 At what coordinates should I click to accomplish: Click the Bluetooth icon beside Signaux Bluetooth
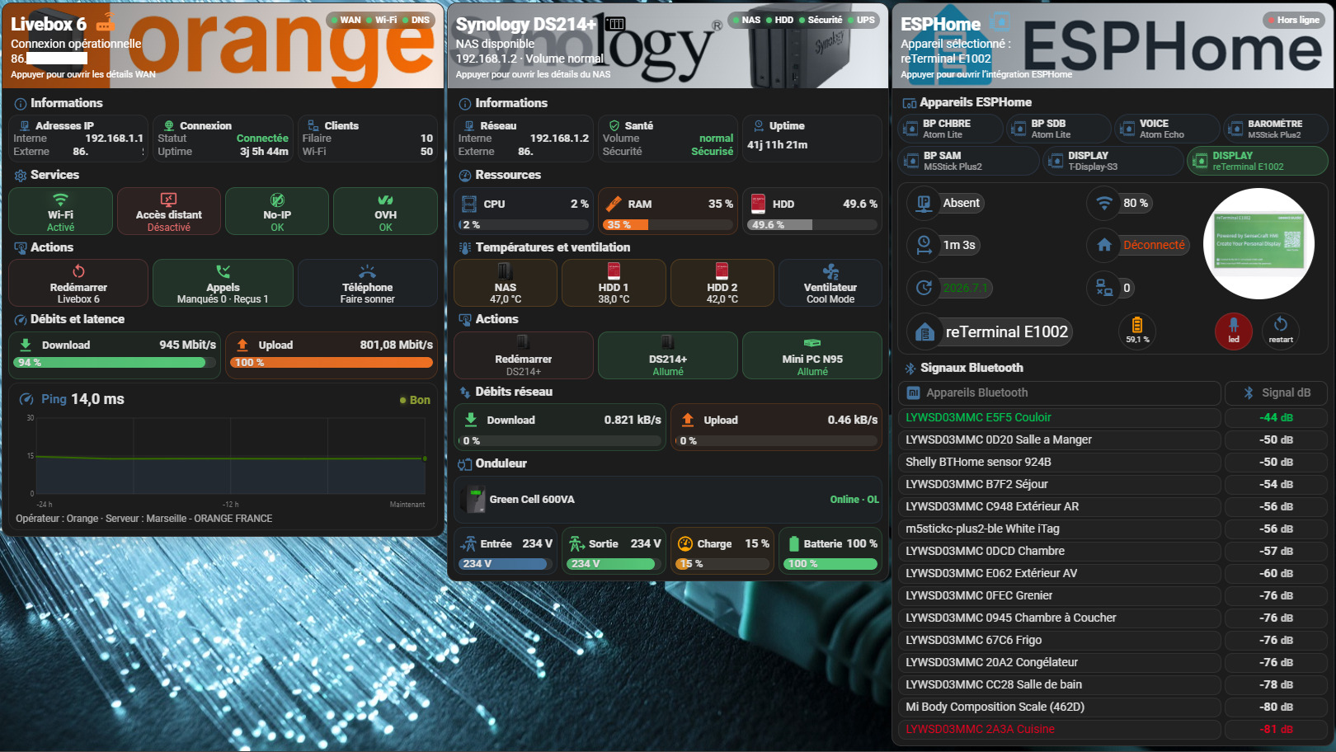pyautogui.click(x=910, y=369)
